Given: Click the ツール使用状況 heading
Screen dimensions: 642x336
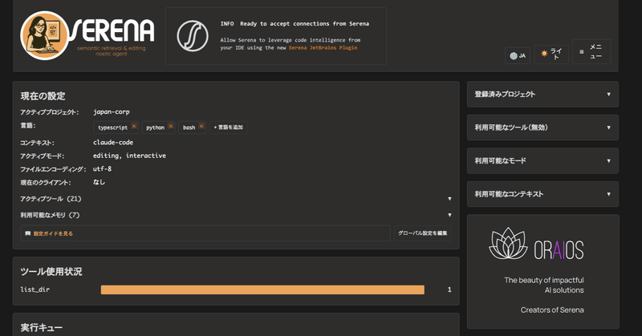Looking at the screenshot, I should coord(51,272).
